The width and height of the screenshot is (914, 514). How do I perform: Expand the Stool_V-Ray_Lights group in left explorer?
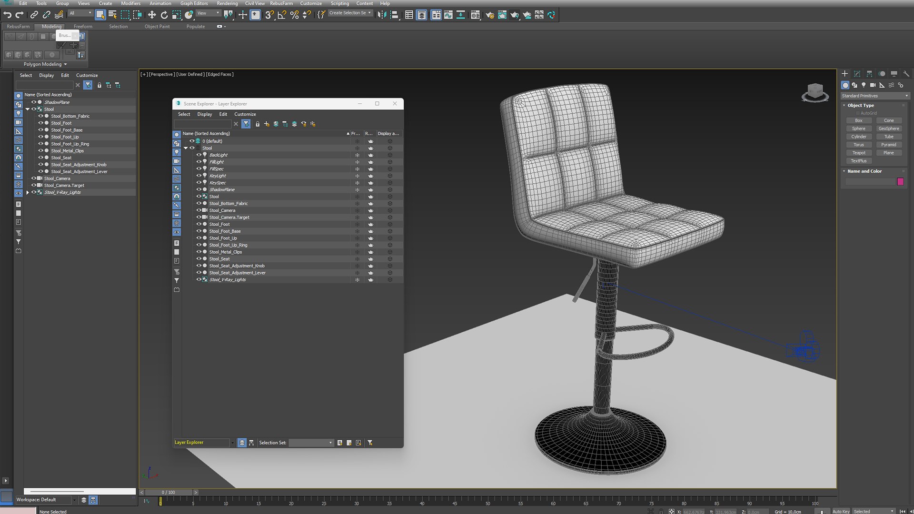tap(28, 192)
